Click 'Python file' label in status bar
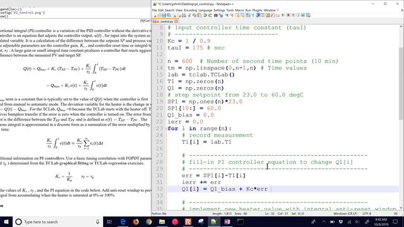Viewport: 404px width, 227px height. (159, 214)
